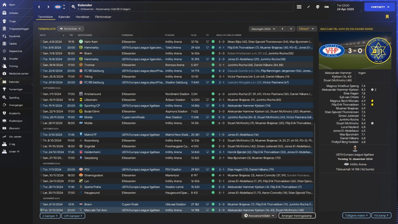Open the Påminnelser tab
Viewport: 398px width, 224px height.
103,17
